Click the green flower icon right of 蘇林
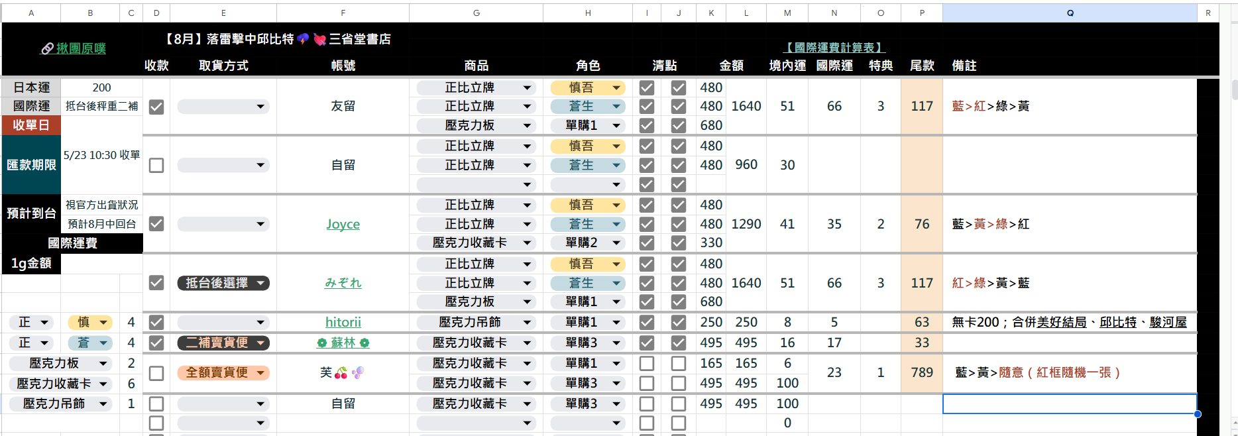This screenshot has height=436, width=1238. (x=365, y=343)
